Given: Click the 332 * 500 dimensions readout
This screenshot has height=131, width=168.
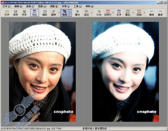Looking at the screenshot, I should coord(56,129).
